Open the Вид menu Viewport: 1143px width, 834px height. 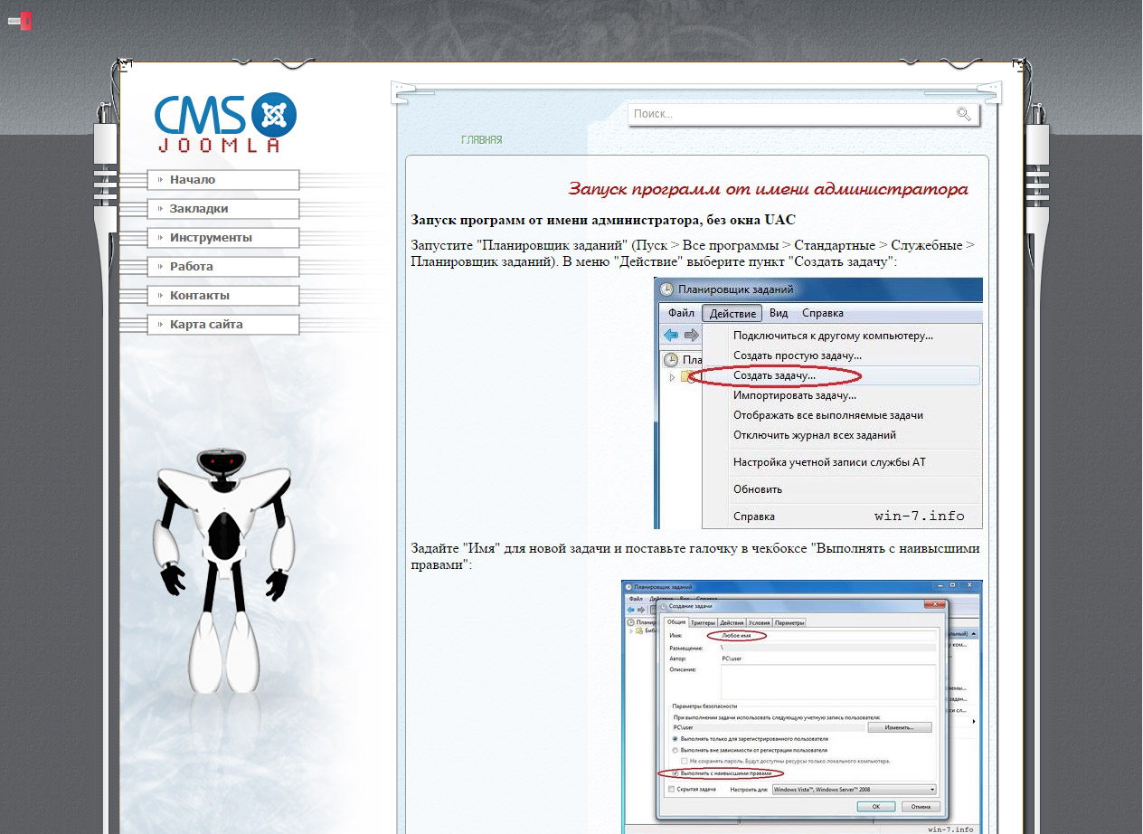click(x=778, y=313)
